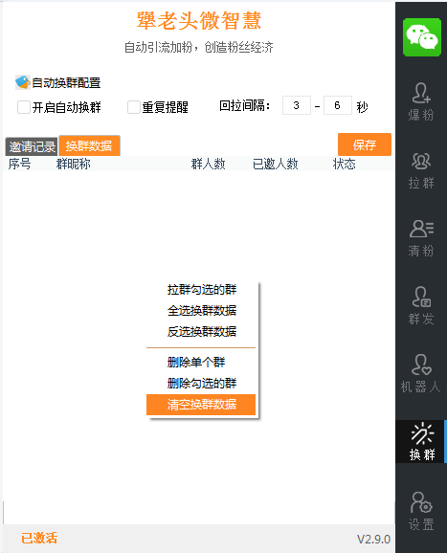This screenshot has width=447, height=553.
Task: Open the 爆粉 sidebar section
Action: 421,101
